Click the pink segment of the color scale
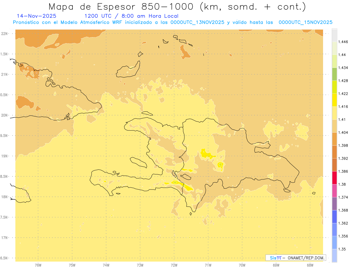The height and width of the screenshot is (269, 348). tap(334, 191)
